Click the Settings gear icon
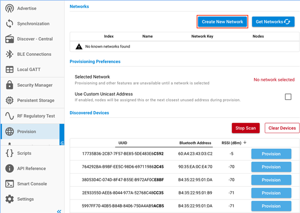Image resolution: width=300 pixels, height=213 pixels. (9, 199)
